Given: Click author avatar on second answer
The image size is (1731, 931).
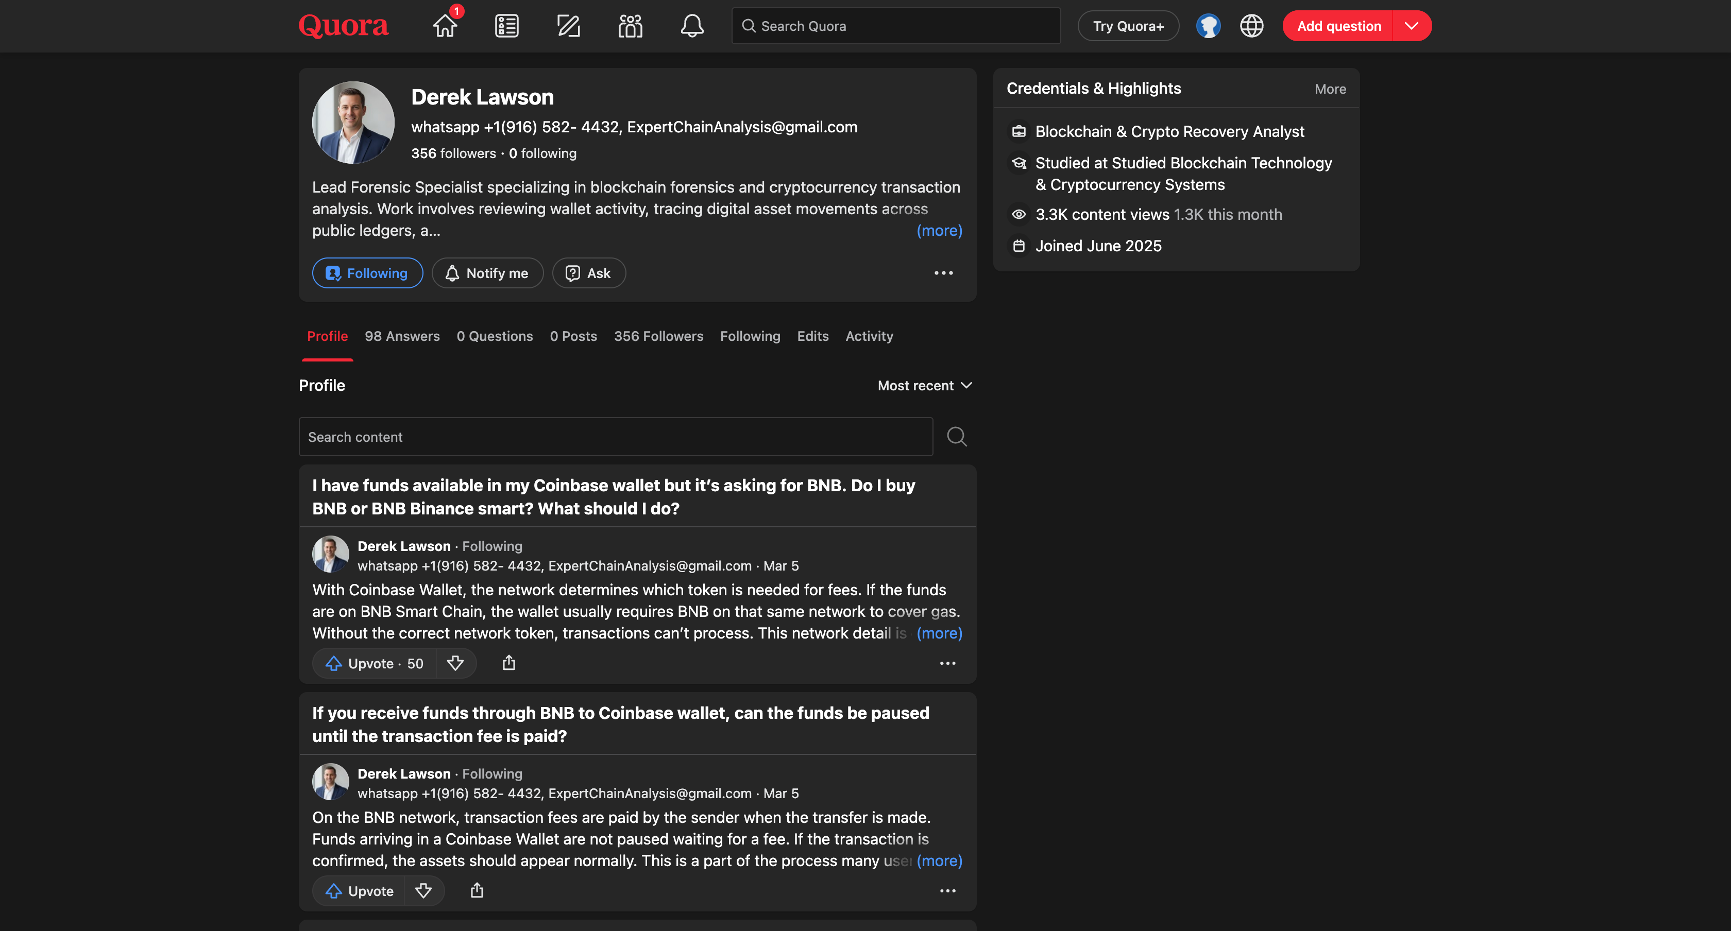Looking at the screenshot, I should [331, 782].
